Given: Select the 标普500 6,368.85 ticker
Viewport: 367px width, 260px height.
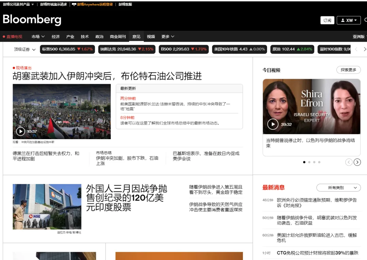Looking at the screenshot, I should [67, 49].
